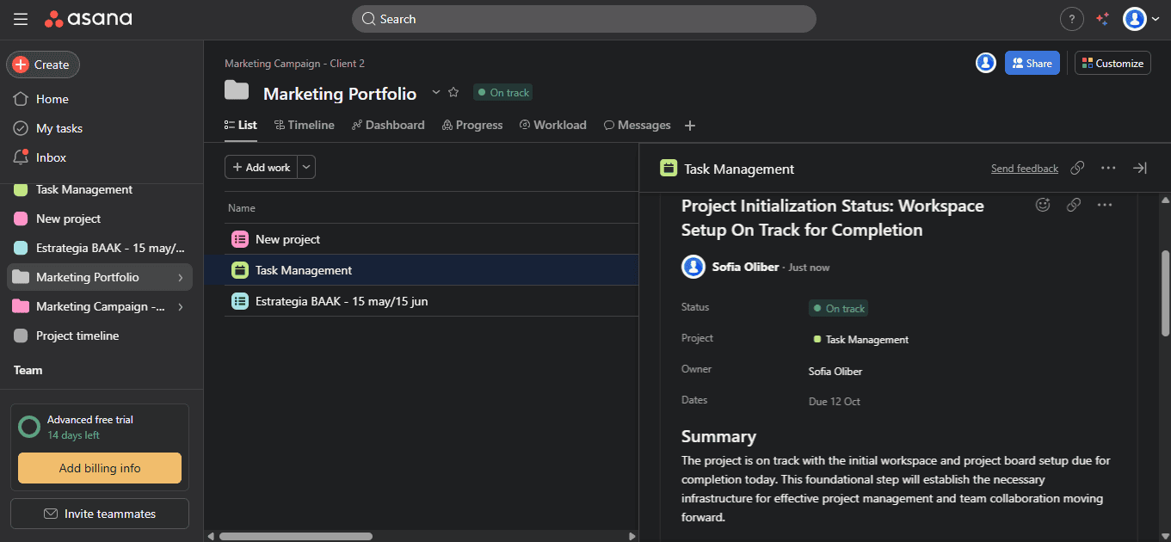The width and height of the screenshot is (1171, 542).
Task: Open On track status pill in header
Action: pyautogui.click(x=503, y=93)
